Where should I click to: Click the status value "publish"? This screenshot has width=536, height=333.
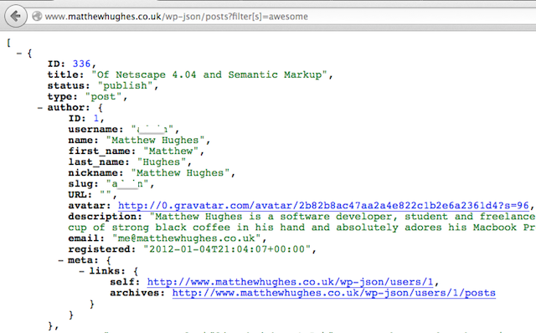125,85
